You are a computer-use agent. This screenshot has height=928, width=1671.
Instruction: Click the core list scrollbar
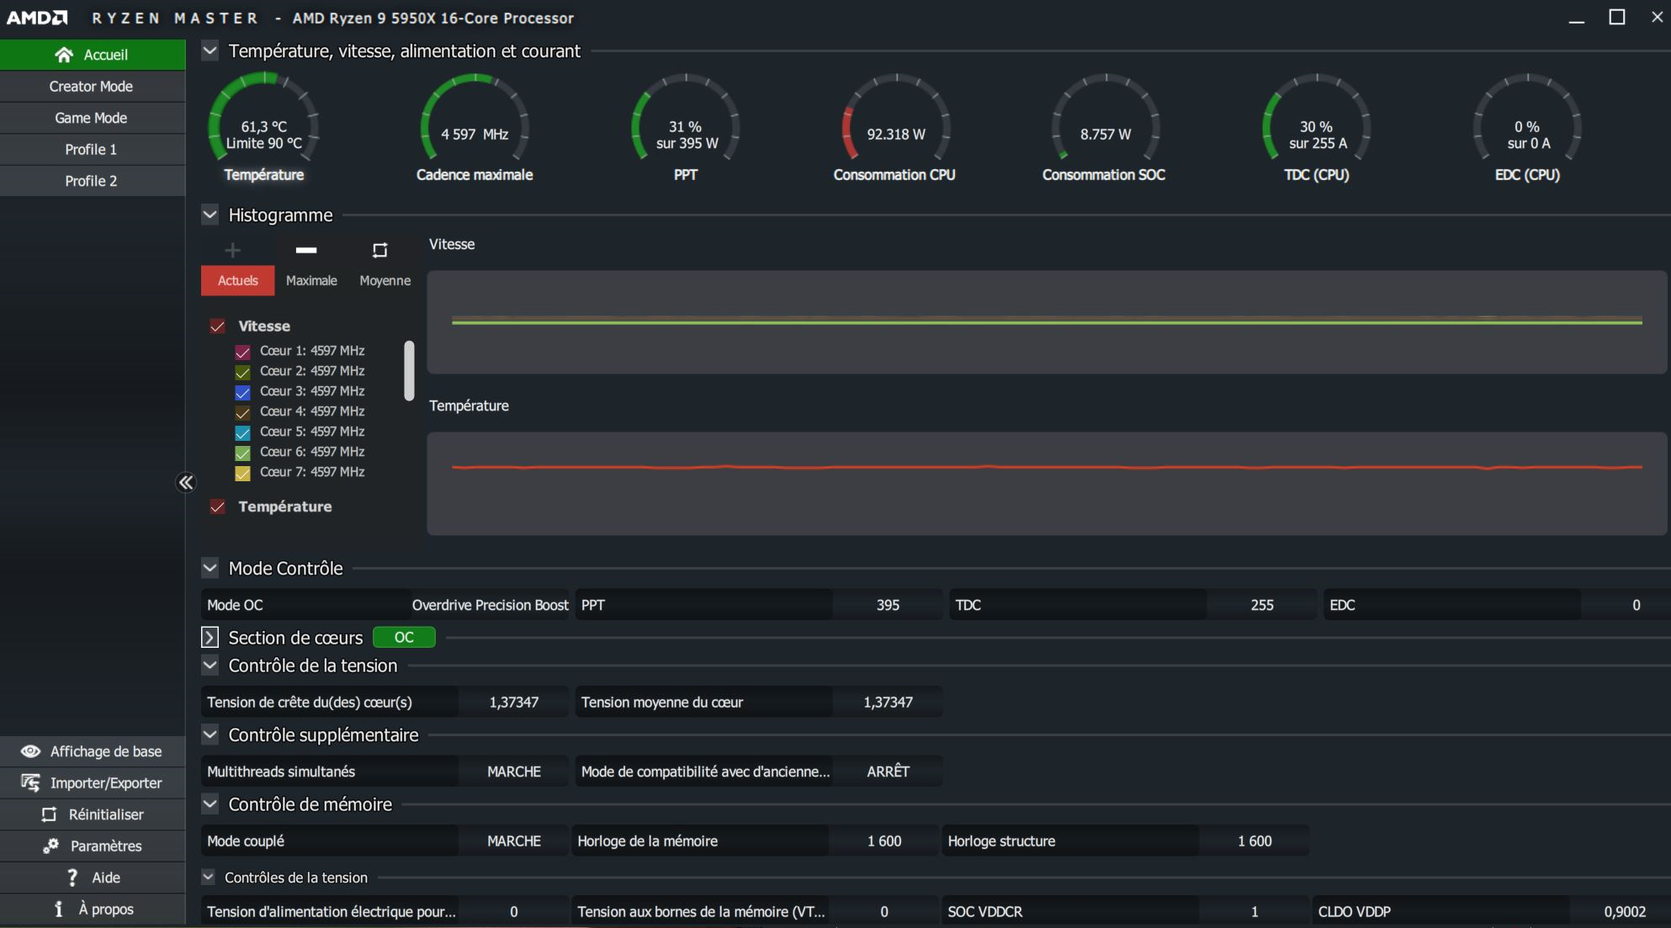click(410, 370)
